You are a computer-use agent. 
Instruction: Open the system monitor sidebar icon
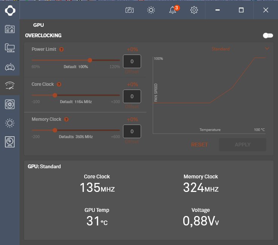tap(10, 29)
